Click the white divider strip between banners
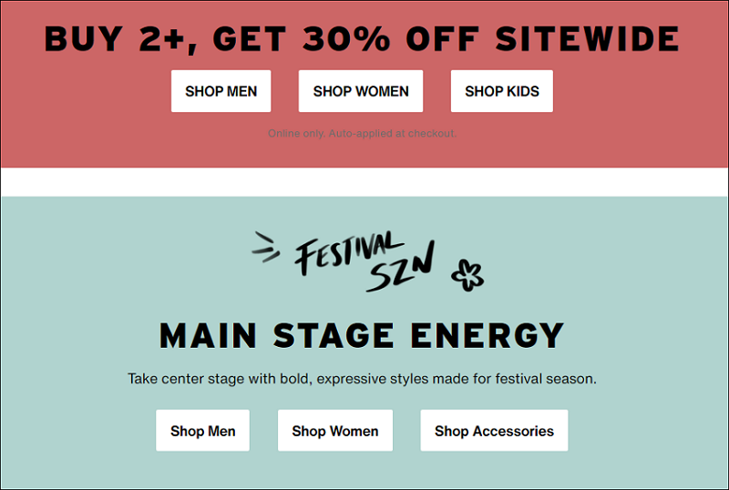The width and height of the screenshot is (729, 490). 364,182
